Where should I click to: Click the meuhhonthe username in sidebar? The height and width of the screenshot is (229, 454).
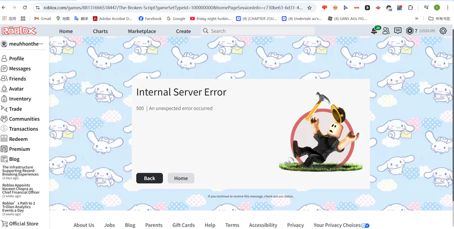pos(26,44)
